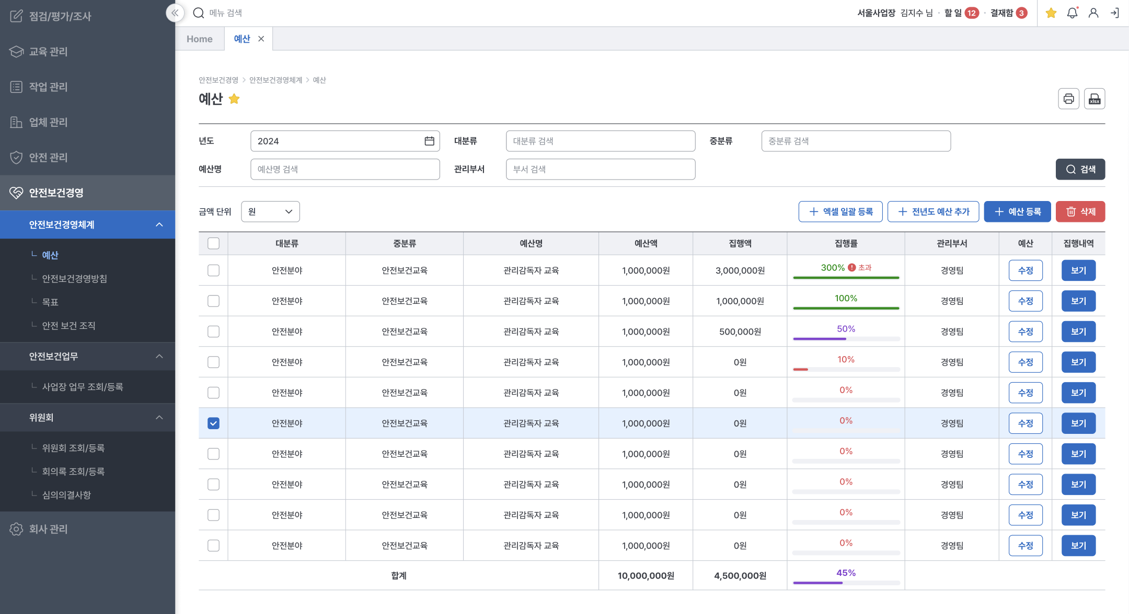The image size is (1129, 614).
Task: Open 안전보건경영방침 in the sidebar
Action: [x=74, y=278]
